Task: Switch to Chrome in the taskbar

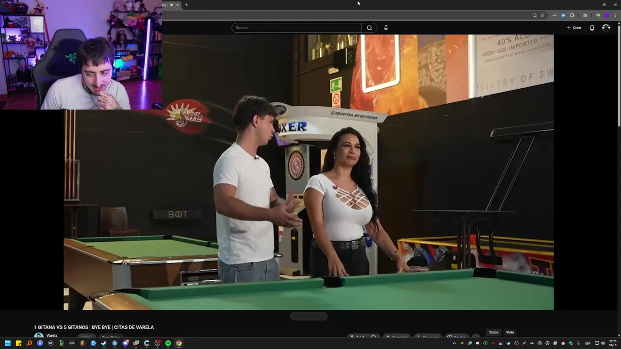Action: tap(179, 343)
